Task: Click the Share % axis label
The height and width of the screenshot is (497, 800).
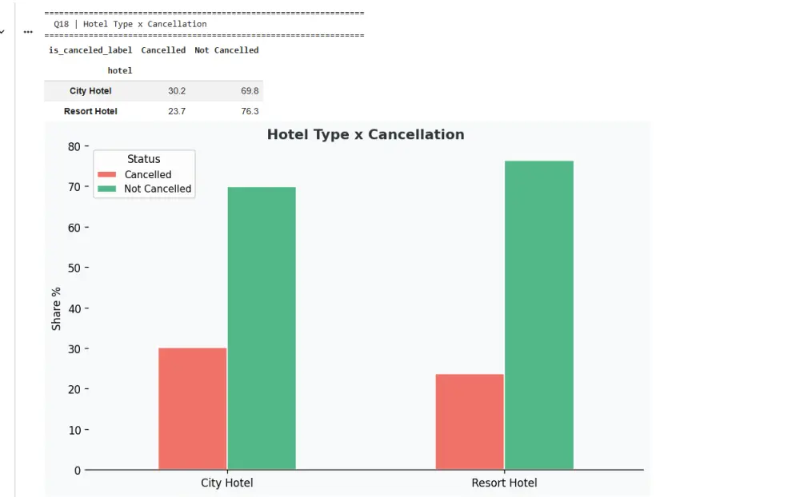Action: click(x=56, y=308)
